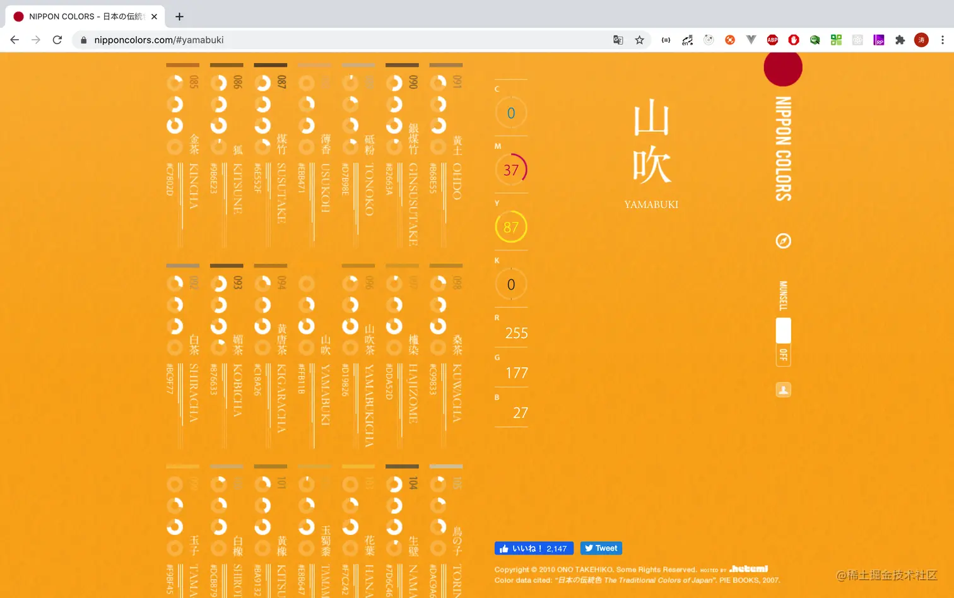The width and height of the screenshot is (954, 598).
Task: Click the R value 255
Action: [516, 333]
